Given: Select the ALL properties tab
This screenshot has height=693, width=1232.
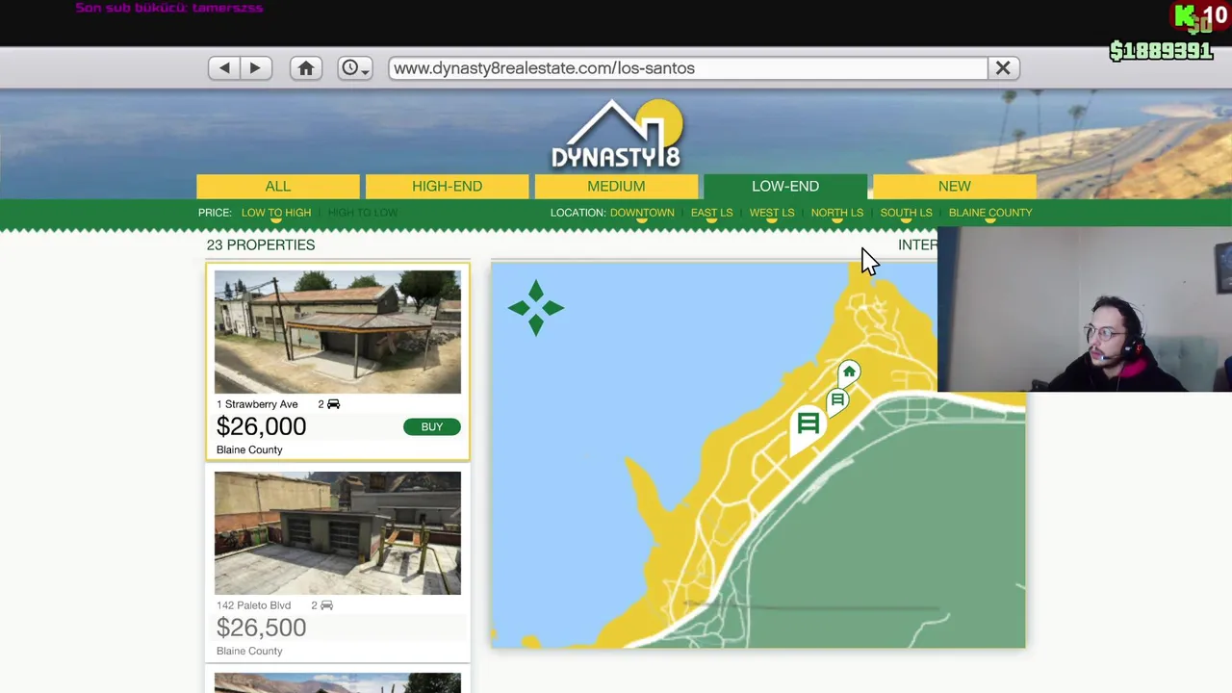Looking at the screenshot, I should pyautogui.click(x=278, y=186).
